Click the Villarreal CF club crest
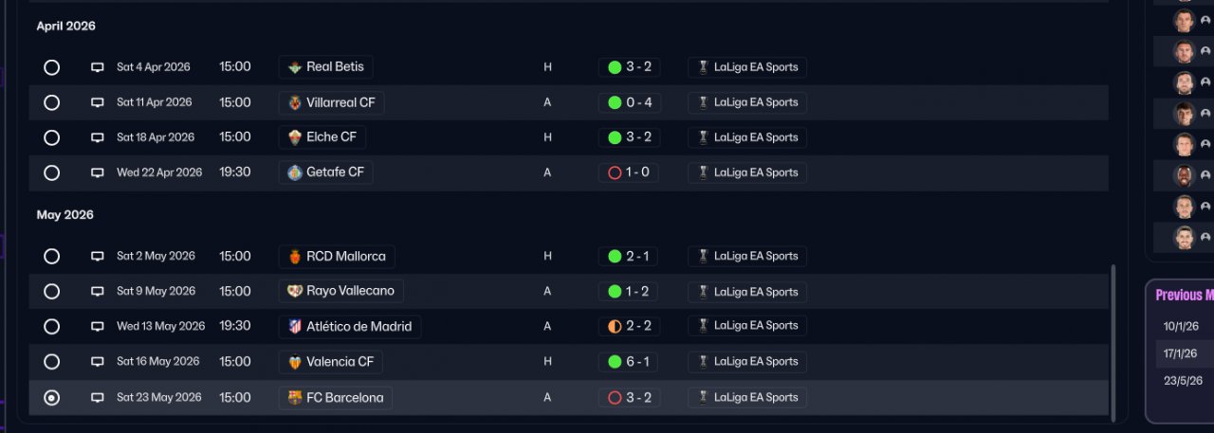The image size is (1214, 433). 295,102
